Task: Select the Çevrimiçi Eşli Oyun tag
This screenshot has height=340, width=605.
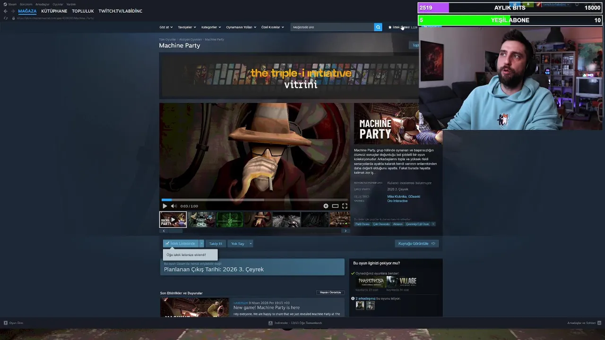Action: [x=417, y=224]
